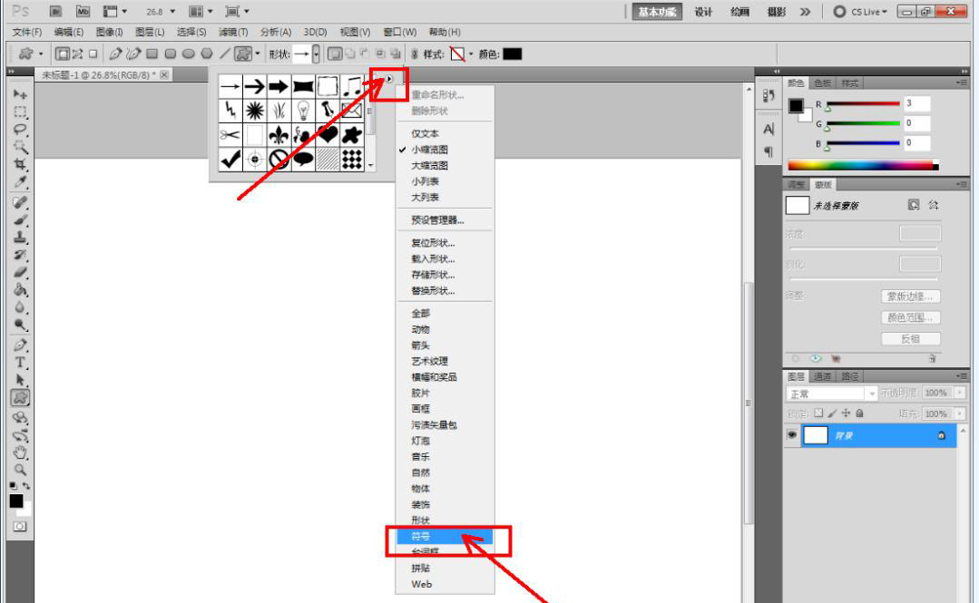This screenshot has width=979, height=603.
Task: Switch to the 色板 tab
Action: (x=822, y=83)
